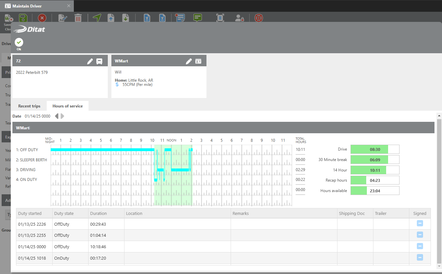Click the red cancel icon in toolbar
This screenshot has width=442, height=274.
pos(42,18)
